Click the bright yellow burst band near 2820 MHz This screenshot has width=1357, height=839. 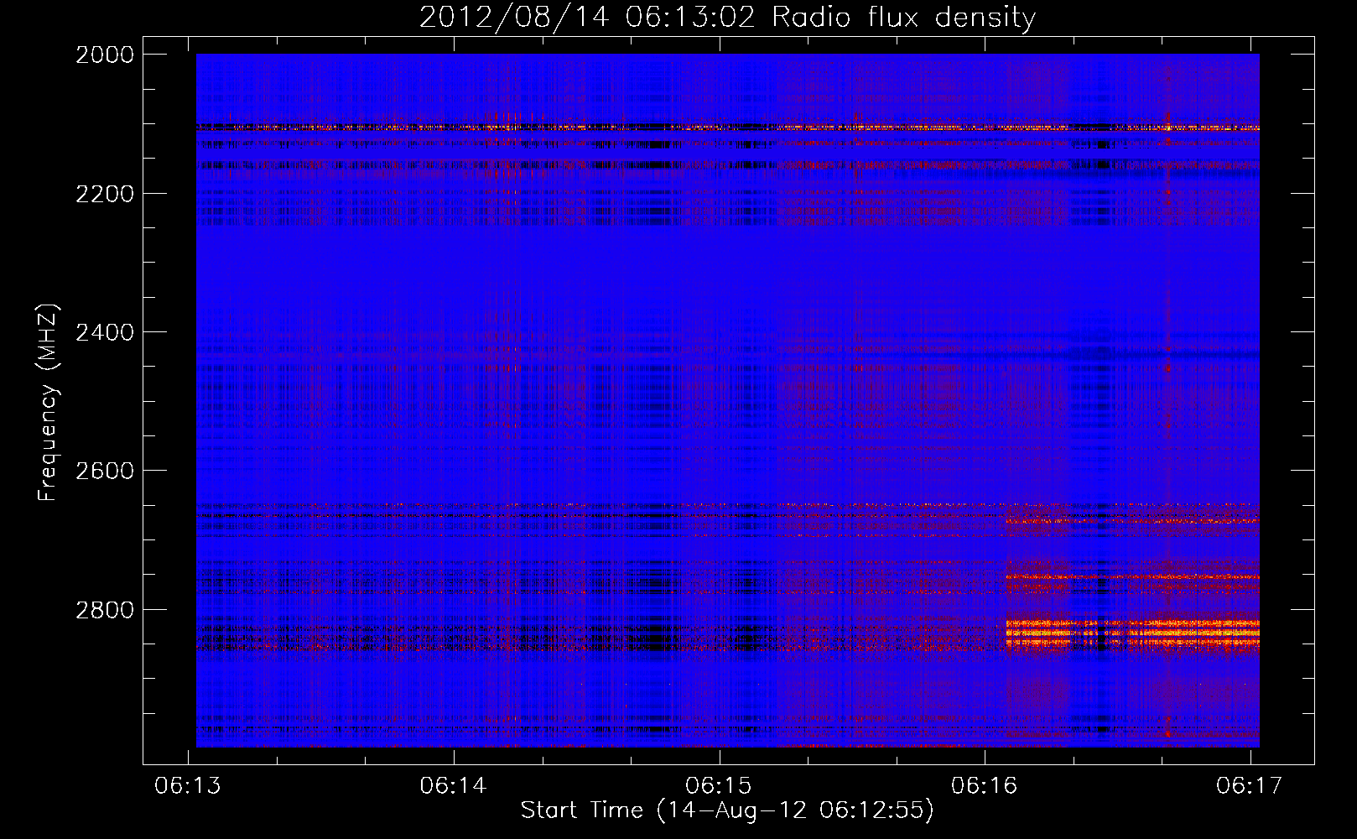(1132, 625)
